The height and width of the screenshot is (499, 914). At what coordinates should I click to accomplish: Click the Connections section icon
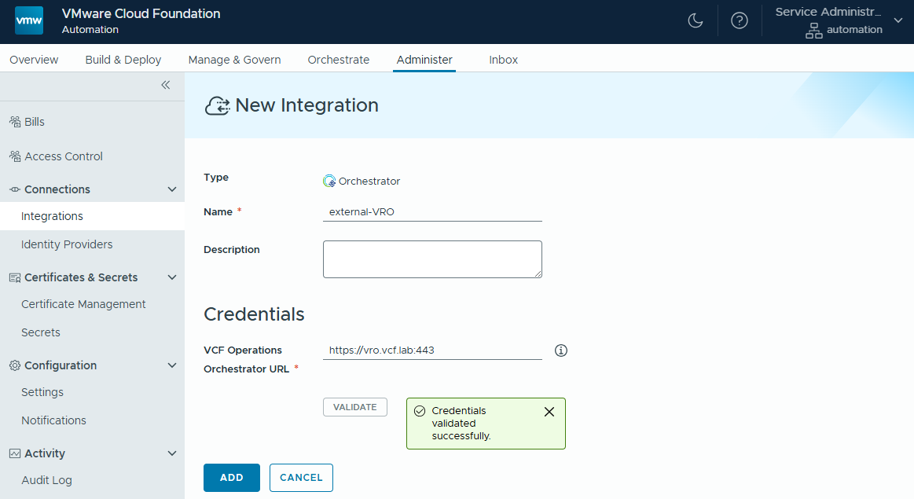(15, 189)
